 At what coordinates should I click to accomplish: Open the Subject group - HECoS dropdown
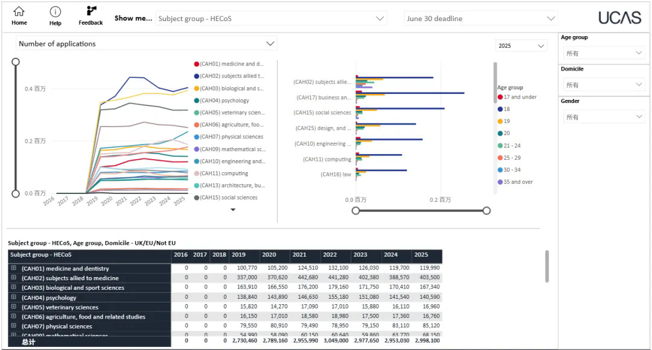pos(271,19)
